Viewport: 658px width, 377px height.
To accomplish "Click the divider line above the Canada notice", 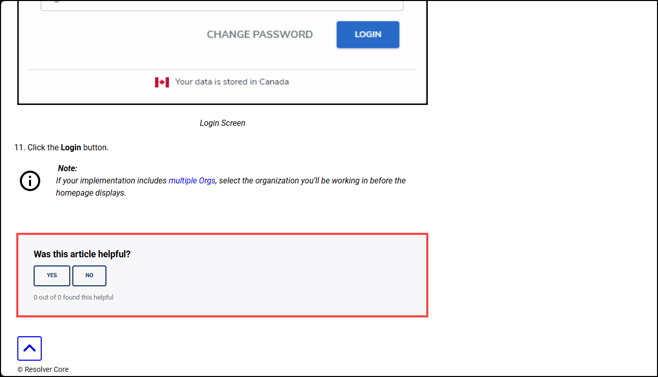I will tap(222, 69).
